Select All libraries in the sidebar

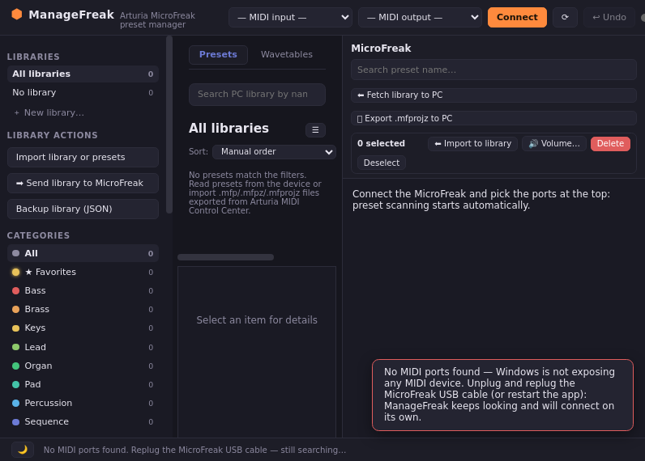(x=83, y=74)
